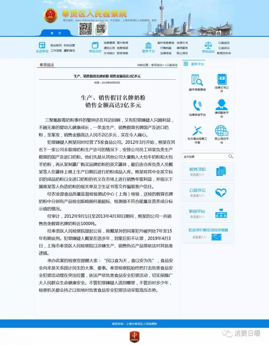Open the 公益诉讼 banner

[208, 193]
